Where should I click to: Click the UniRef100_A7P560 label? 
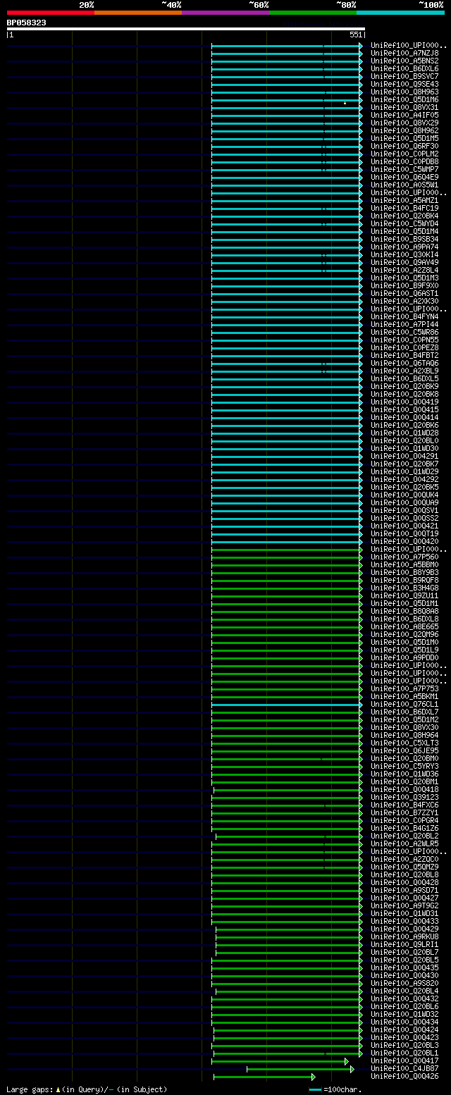coord(404,557)
